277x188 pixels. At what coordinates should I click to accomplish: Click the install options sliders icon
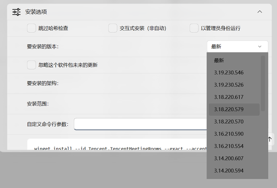[x=16, y=12]
